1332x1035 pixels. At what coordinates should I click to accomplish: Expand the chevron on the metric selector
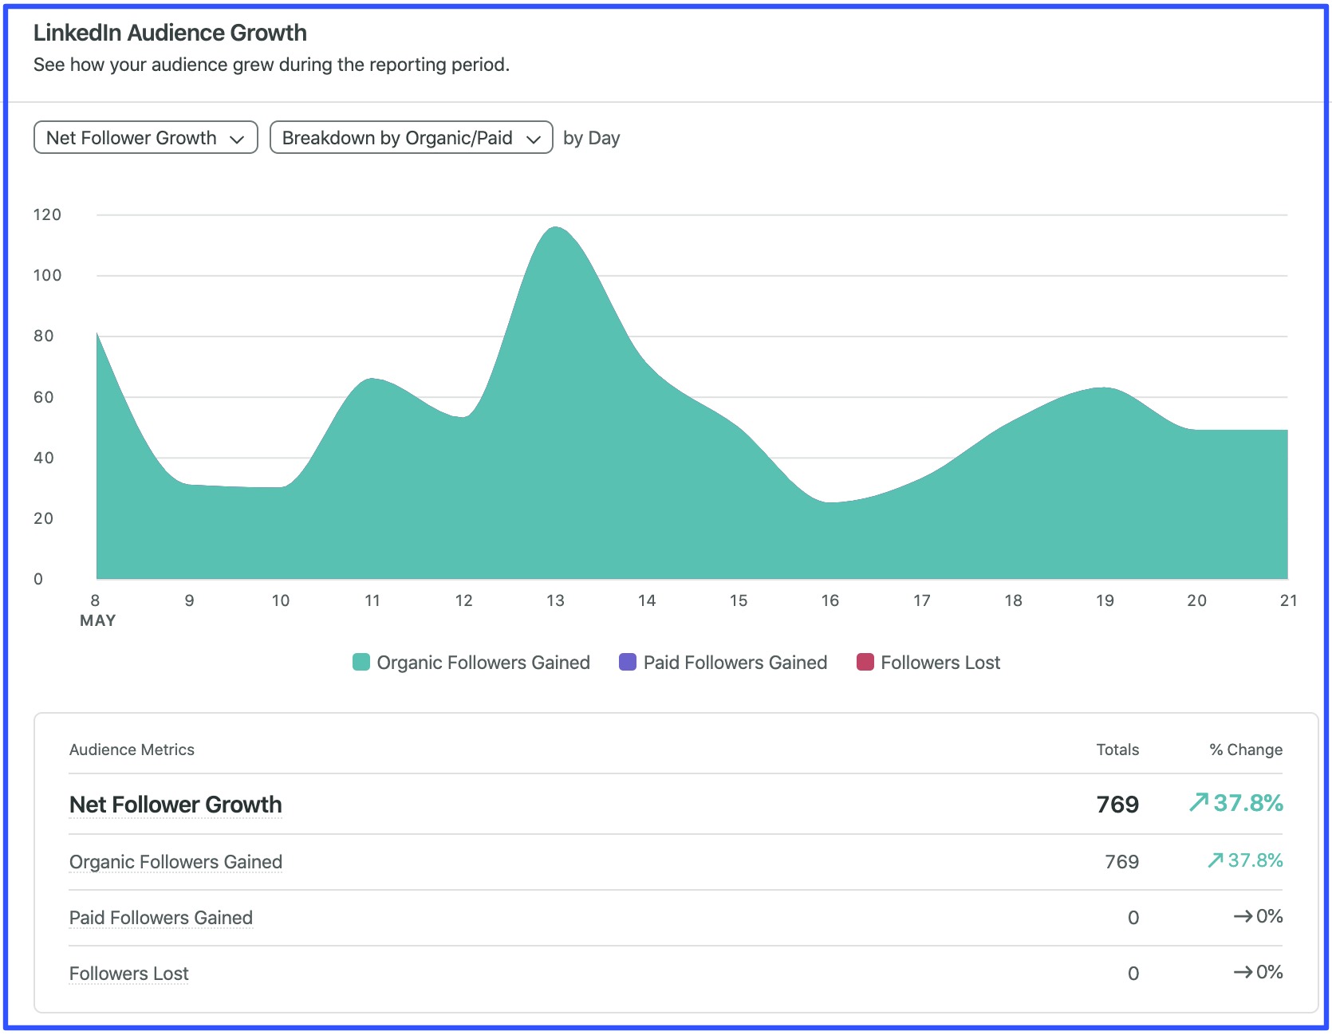[x=238, y=138]
